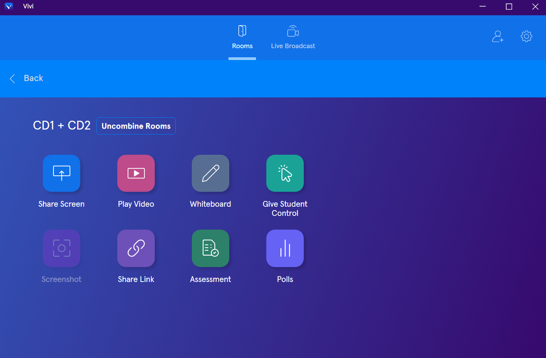Launch the Play Video feature
The width and height of the screenshot is (546, 358).
[136, 173]
